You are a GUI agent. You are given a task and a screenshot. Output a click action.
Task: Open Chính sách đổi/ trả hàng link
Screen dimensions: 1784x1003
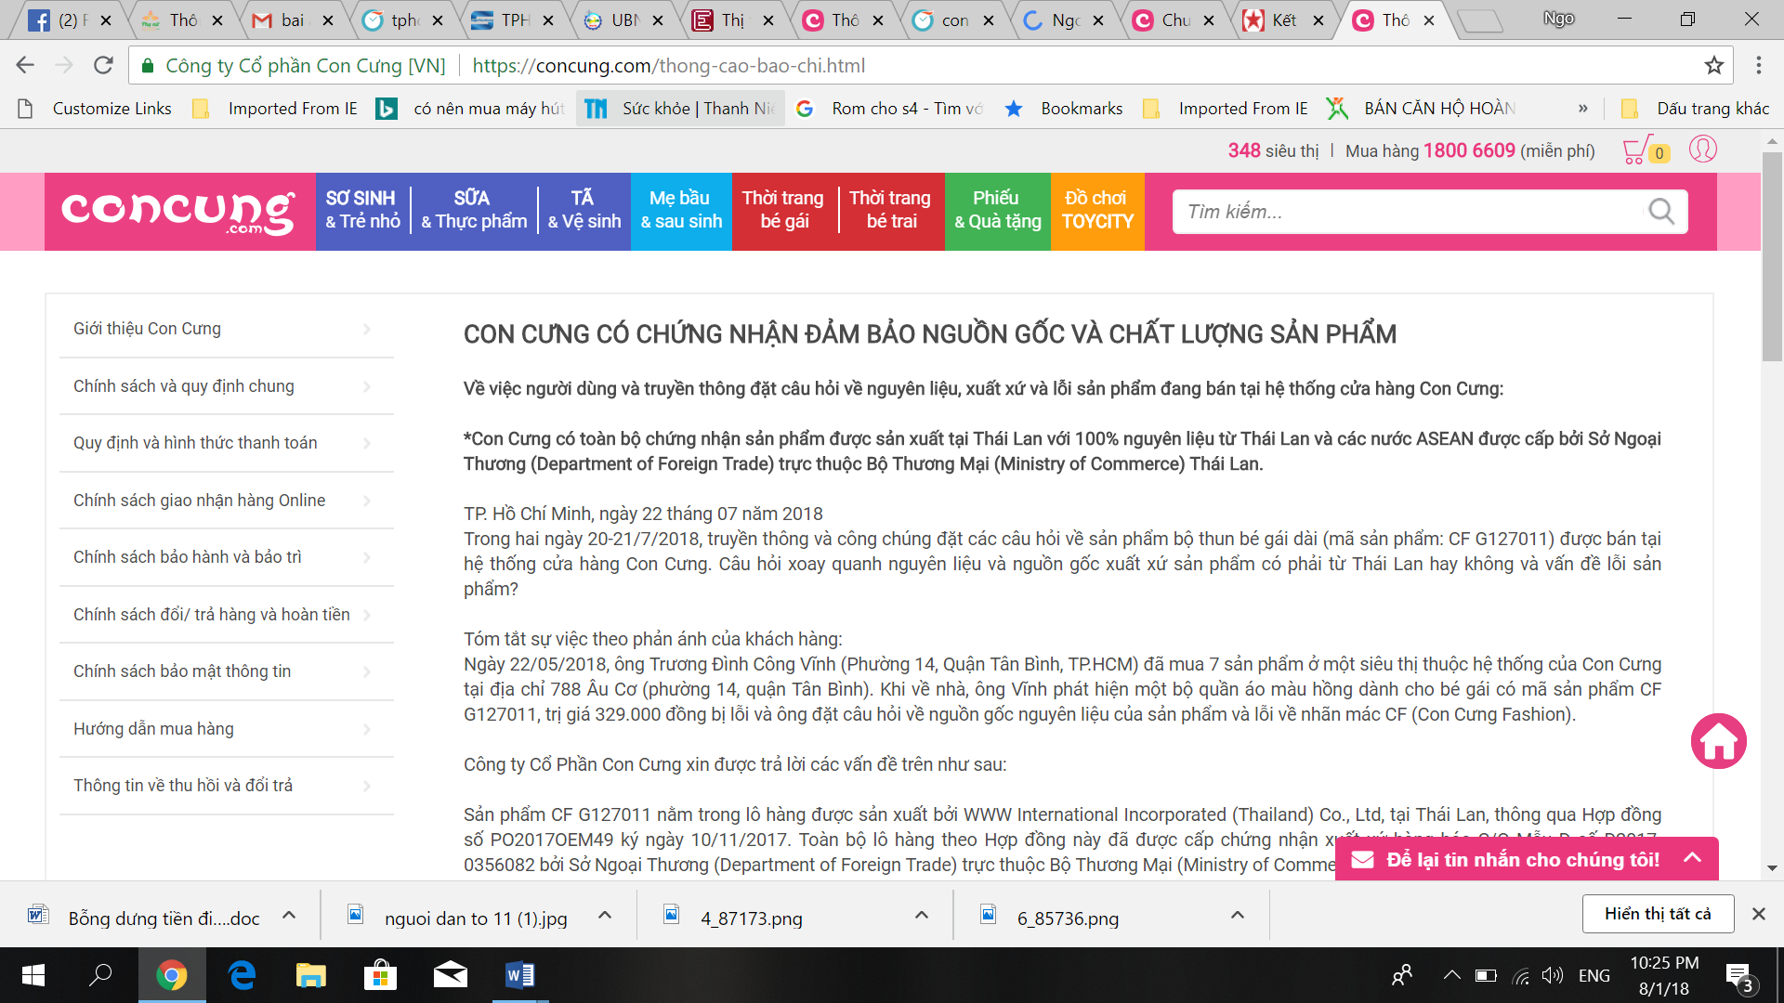pos(227,615)
